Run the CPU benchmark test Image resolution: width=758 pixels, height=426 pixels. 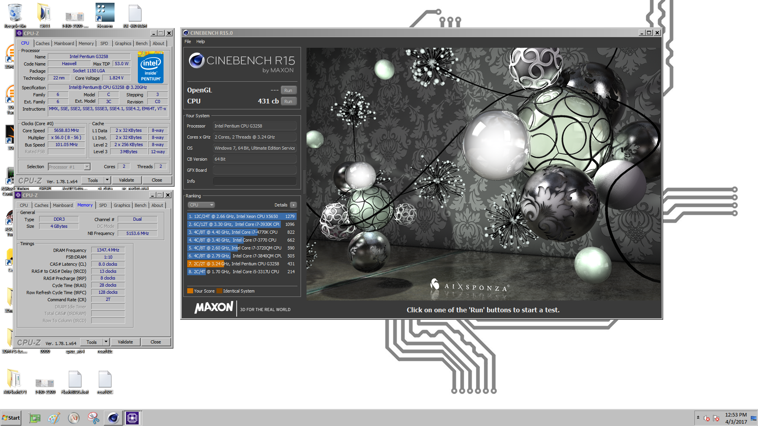click(x=288, y=101)
